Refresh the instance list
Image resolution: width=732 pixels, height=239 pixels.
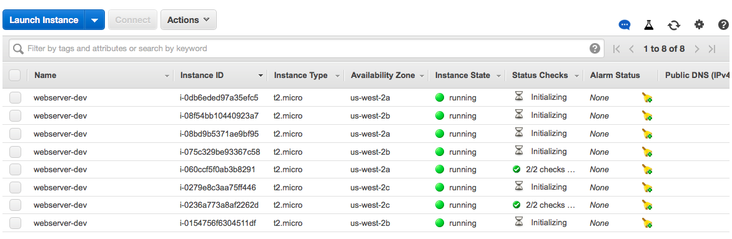(674, 25)
